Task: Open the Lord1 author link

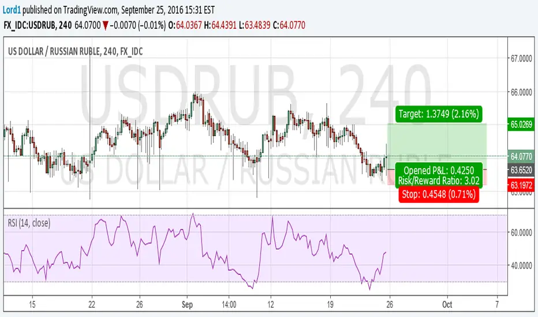Action: [x=12, y=10]
